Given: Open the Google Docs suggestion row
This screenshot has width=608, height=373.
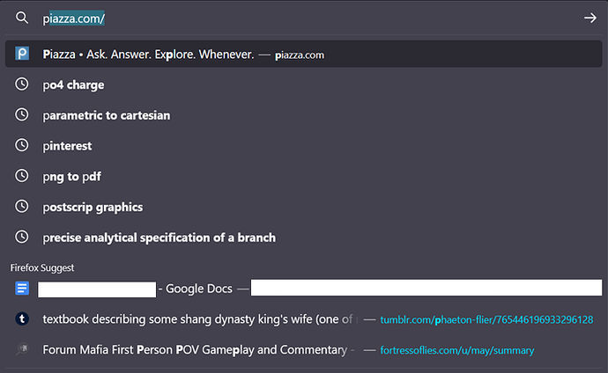Looking at the screenshot, I should click(304, 289).
